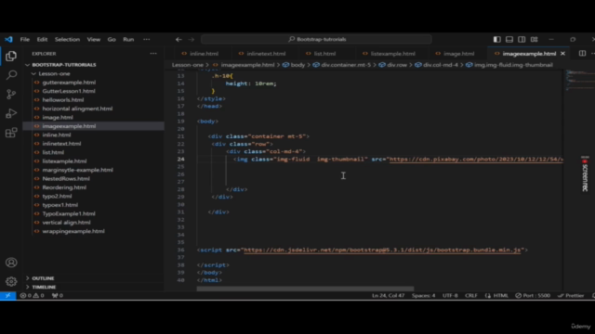
Task: Open the Manage gear icon
Action: (x=11, y=281)
